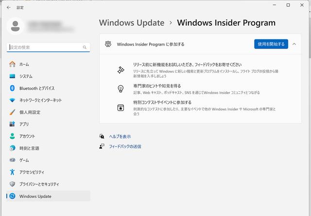The height and width of the screenshot is (216, 311).
Task: Minimize the 設定 window
Action: pyautogui.click(x=275, y=5)
